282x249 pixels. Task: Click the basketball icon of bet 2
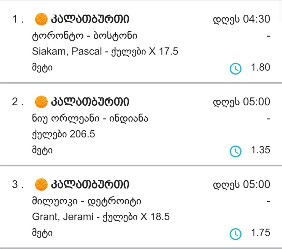[x=41, y=102]
